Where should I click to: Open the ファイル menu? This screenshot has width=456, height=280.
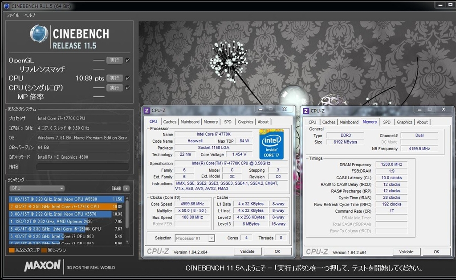(x=12, y=15)
